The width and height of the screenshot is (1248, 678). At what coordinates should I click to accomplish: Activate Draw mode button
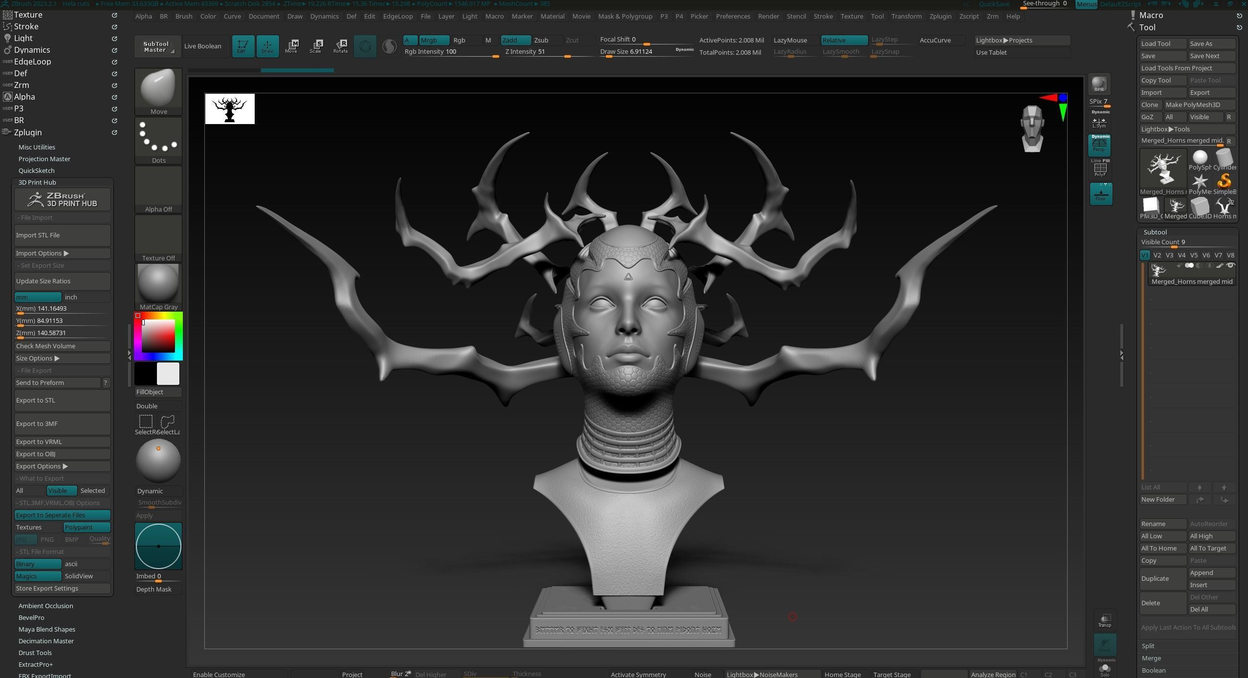[267, 46]
